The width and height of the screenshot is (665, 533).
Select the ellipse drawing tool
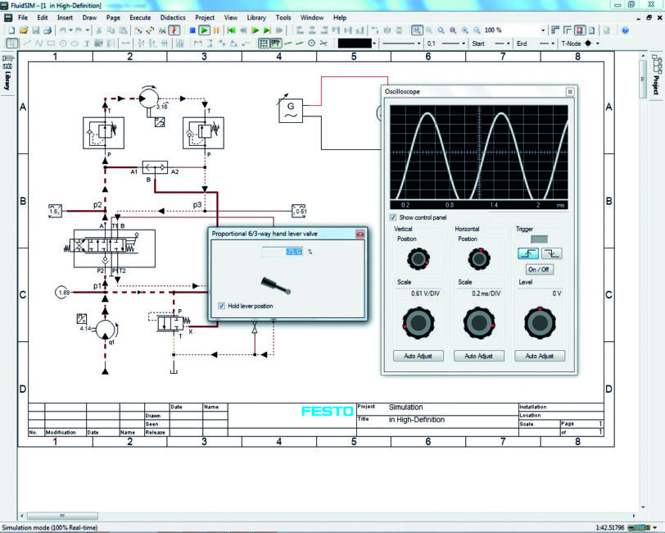[x=75, y=43]
